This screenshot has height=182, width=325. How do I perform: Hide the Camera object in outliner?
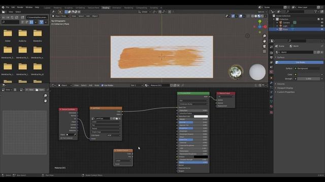(x=322, y=22)
